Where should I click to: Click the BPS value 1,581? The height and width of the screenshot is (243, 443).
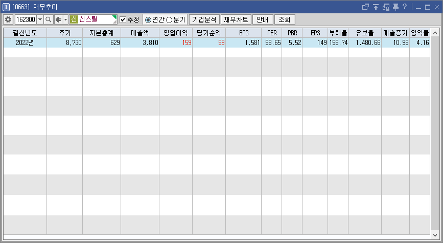point(252,42)
